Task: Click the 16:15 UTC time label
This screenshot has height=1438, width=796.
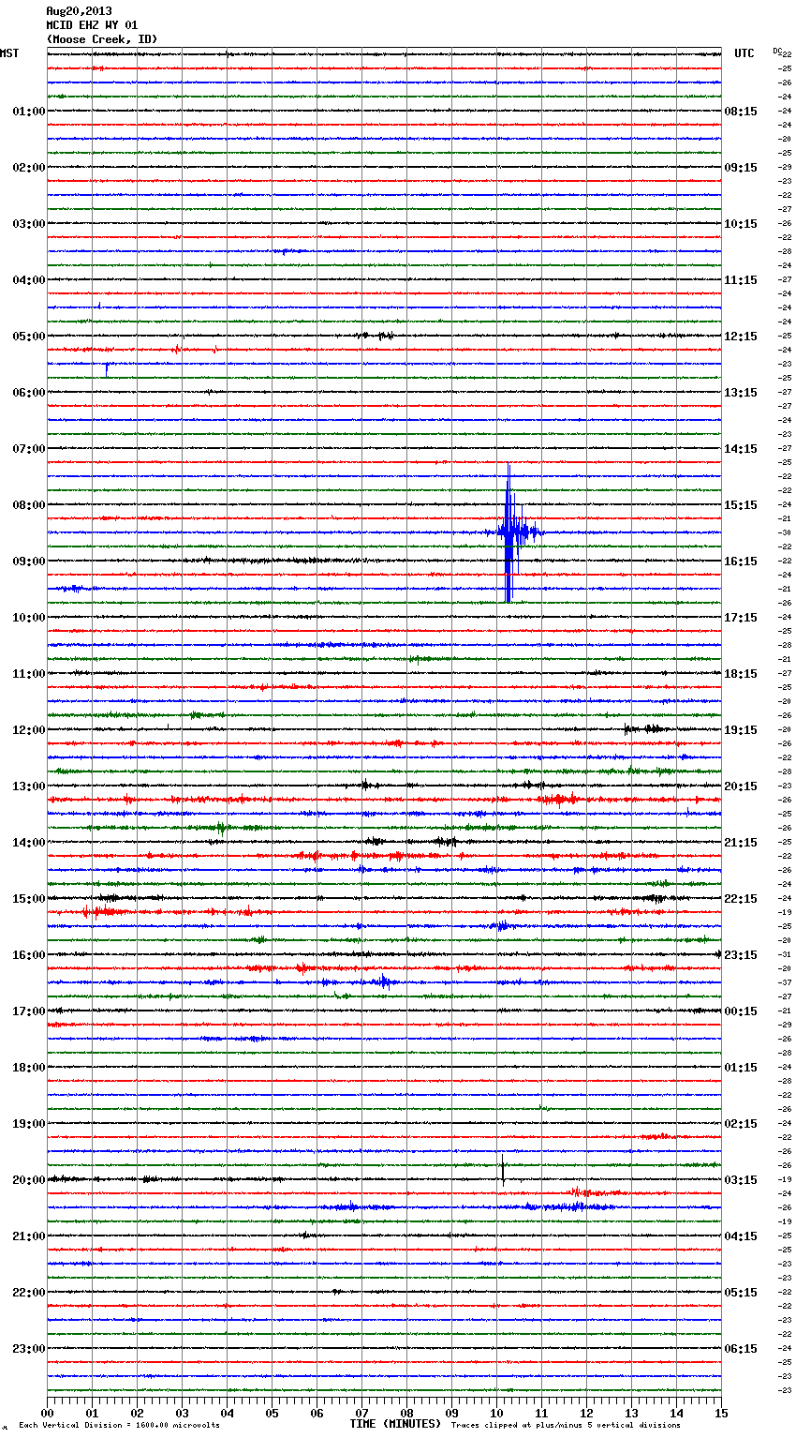Action: tap(741, 562)
